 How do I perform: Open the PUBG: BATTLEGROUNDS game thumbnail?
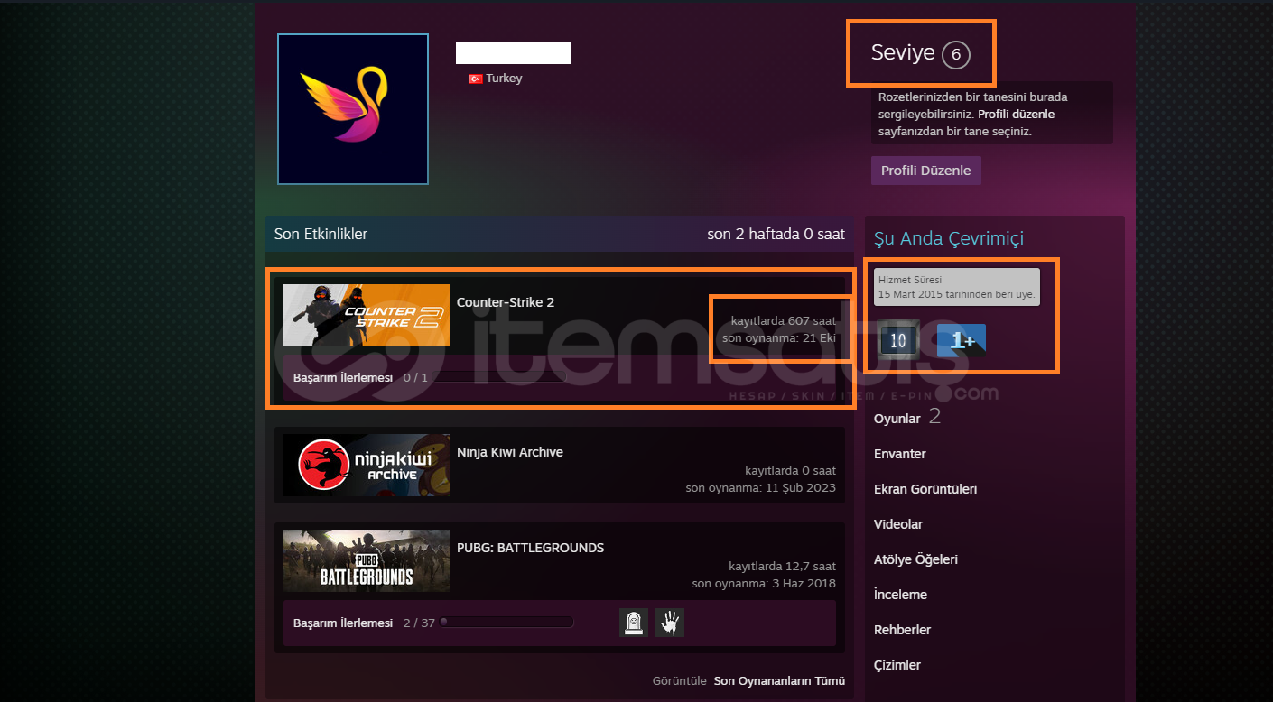pos(367,560)
